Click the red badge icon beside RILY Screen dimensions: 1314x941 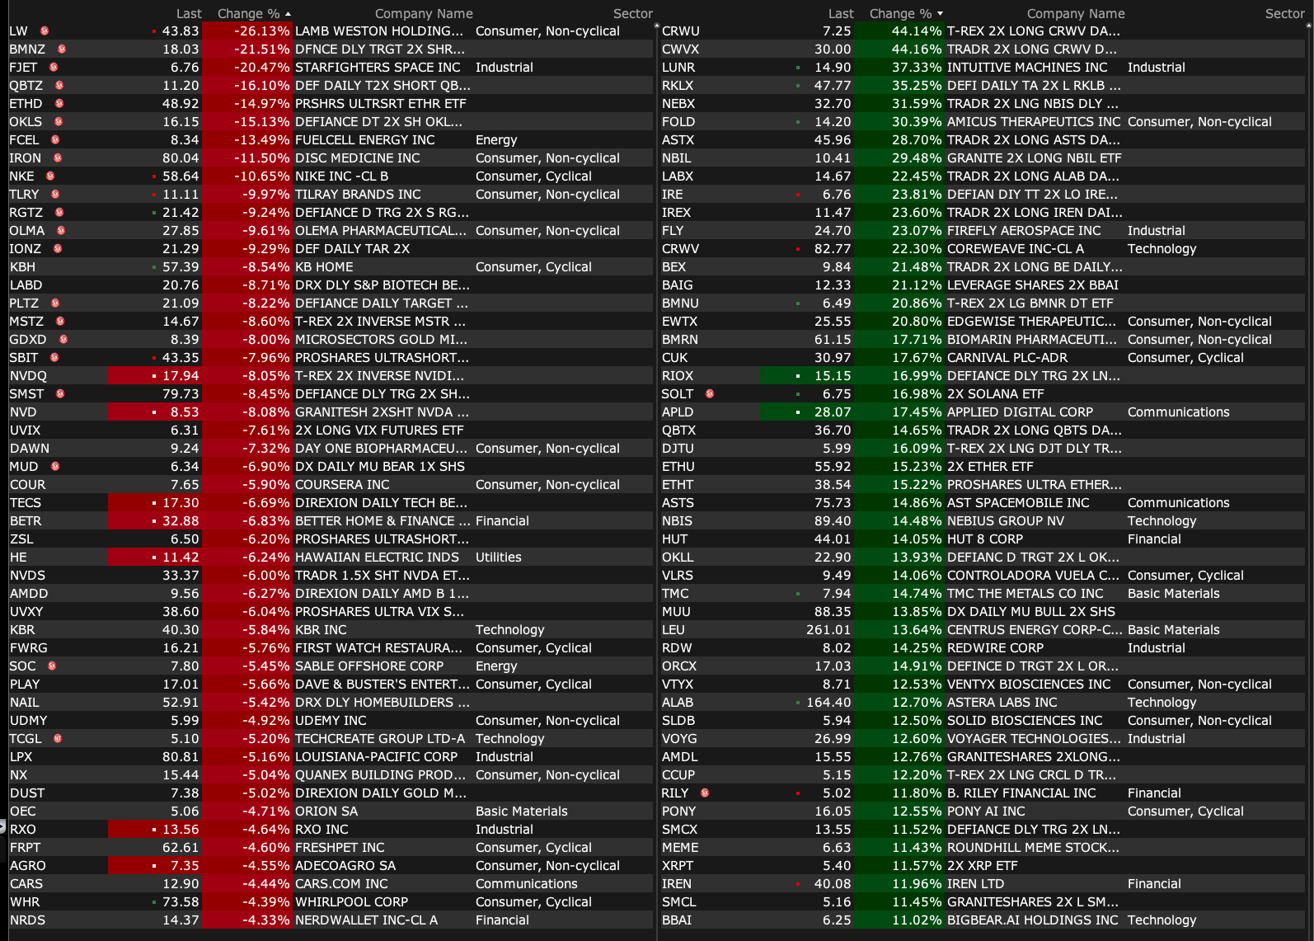tap(705, 793)
